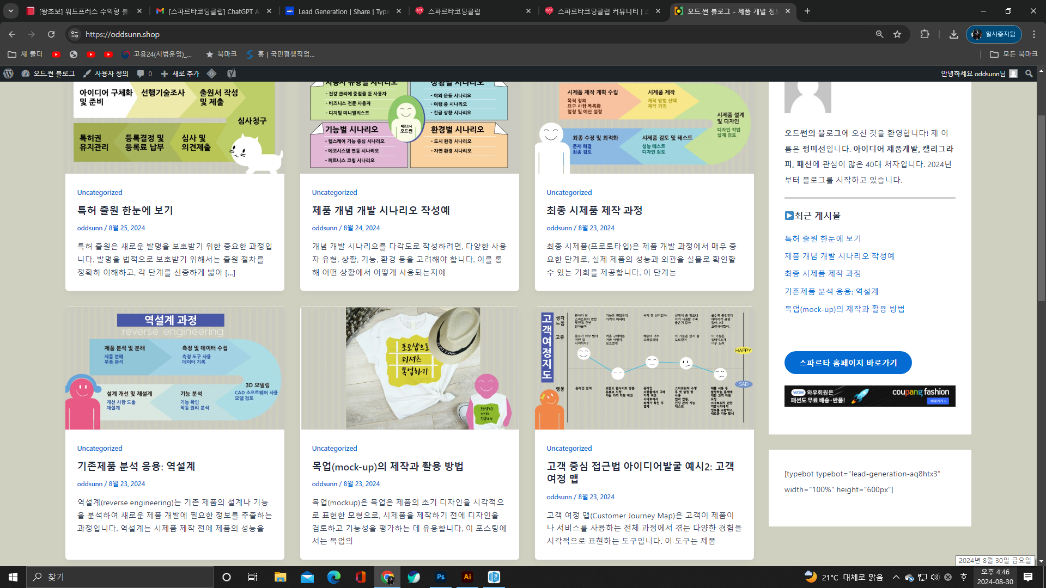Open the 기존제품 분석 응용: 역설계 post title
This screenshot has width=1046, height=588.
[136, 466]
